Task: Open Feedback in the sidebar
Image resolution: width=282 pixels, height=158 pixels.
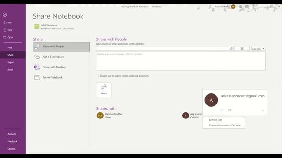Action: (x=12, y=141)
